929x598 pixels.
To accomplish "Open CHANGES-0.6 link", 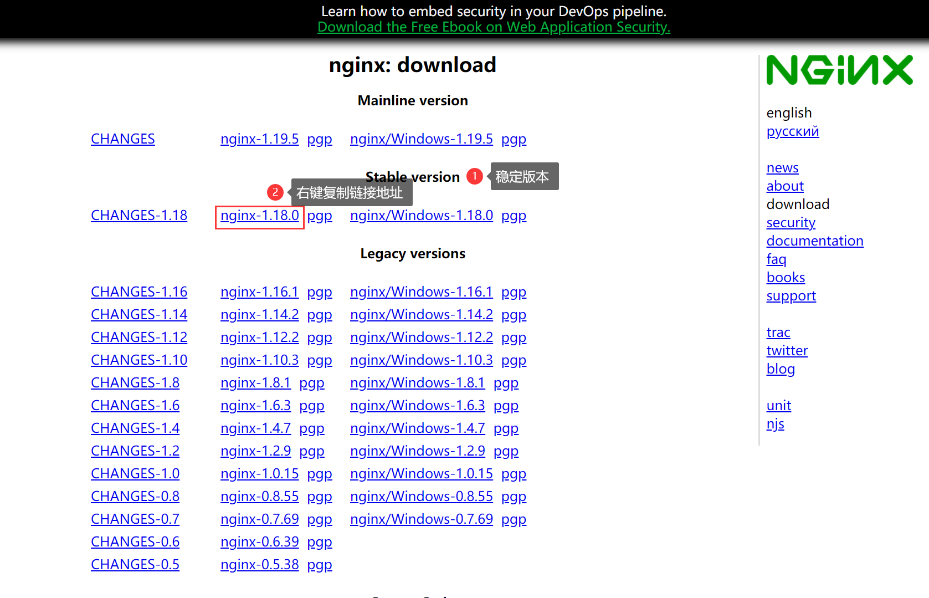I will [135, 541].
